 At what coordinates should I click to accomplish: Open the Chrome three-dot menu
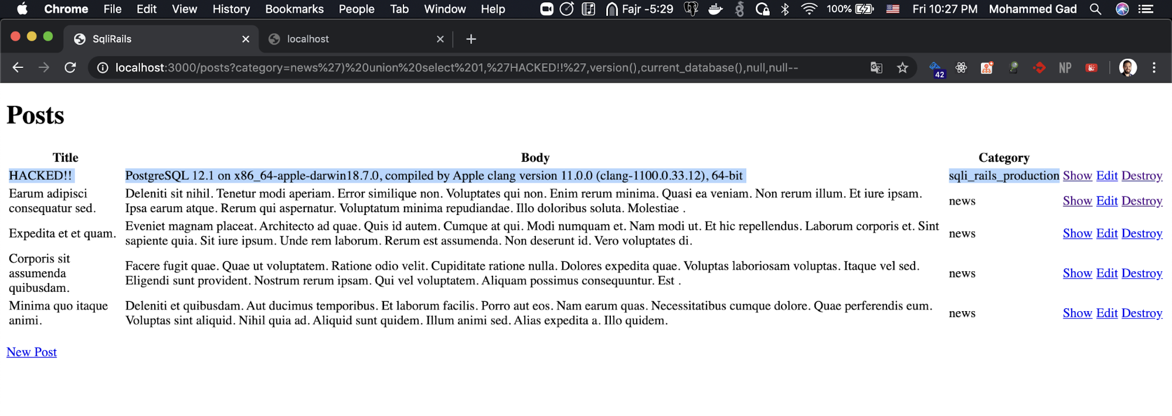click(x=1154, y=68)
